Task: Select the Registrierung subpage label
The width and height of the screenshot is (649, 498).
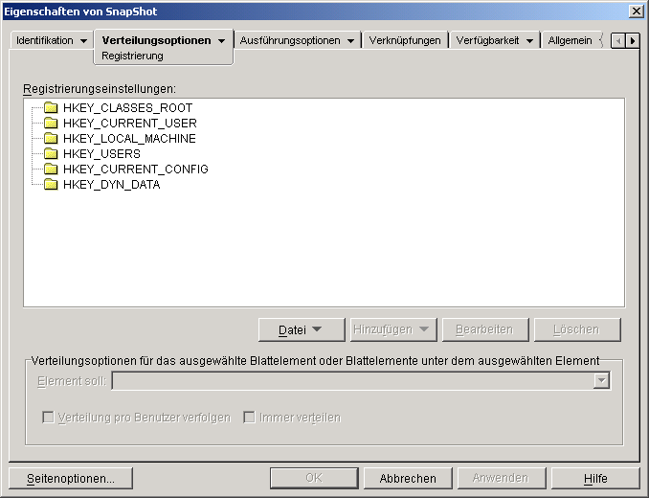Action: click(x=132, y=56)
